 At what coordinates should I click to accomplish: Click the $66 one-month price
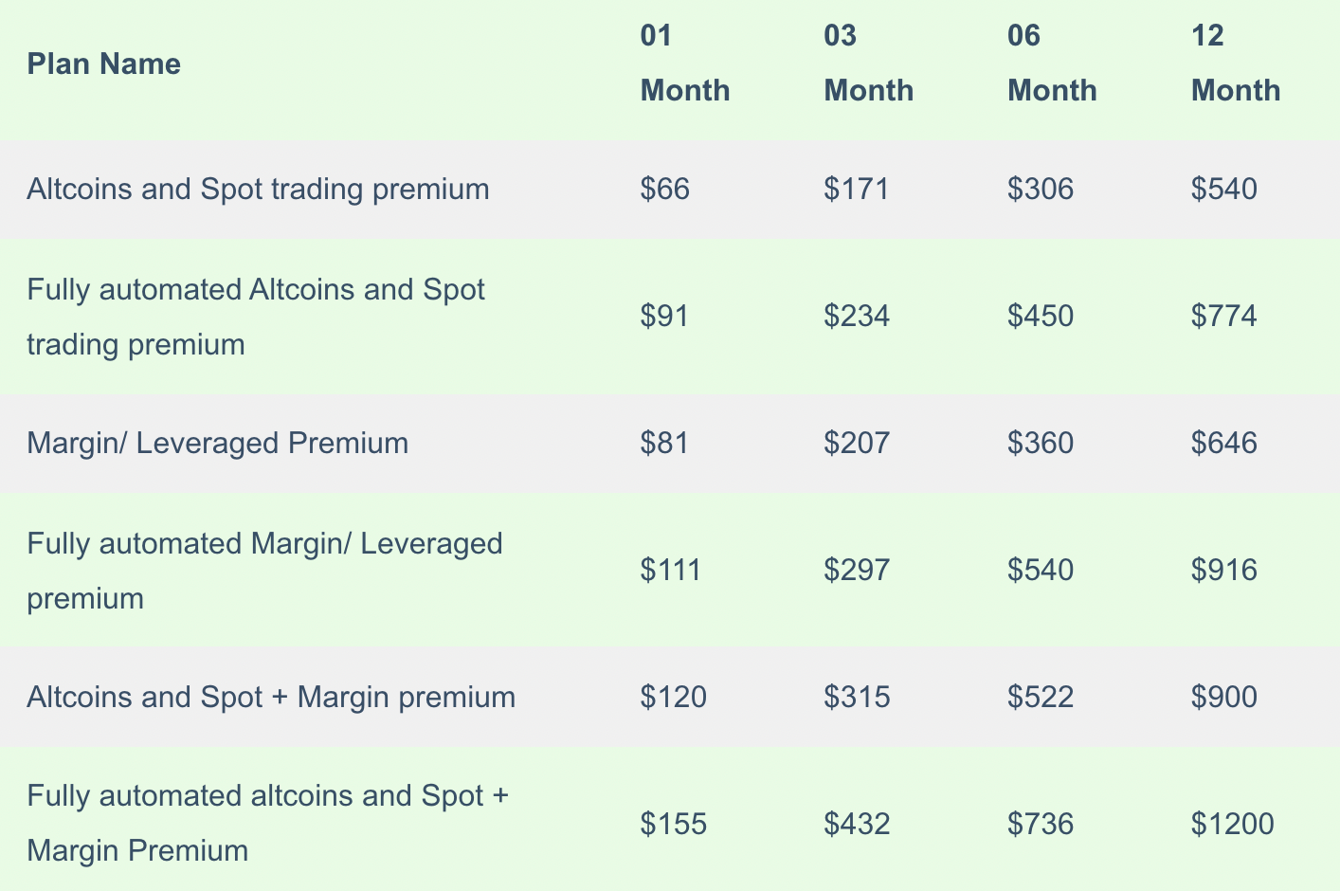pyautogui.click(x=665, y=190)
